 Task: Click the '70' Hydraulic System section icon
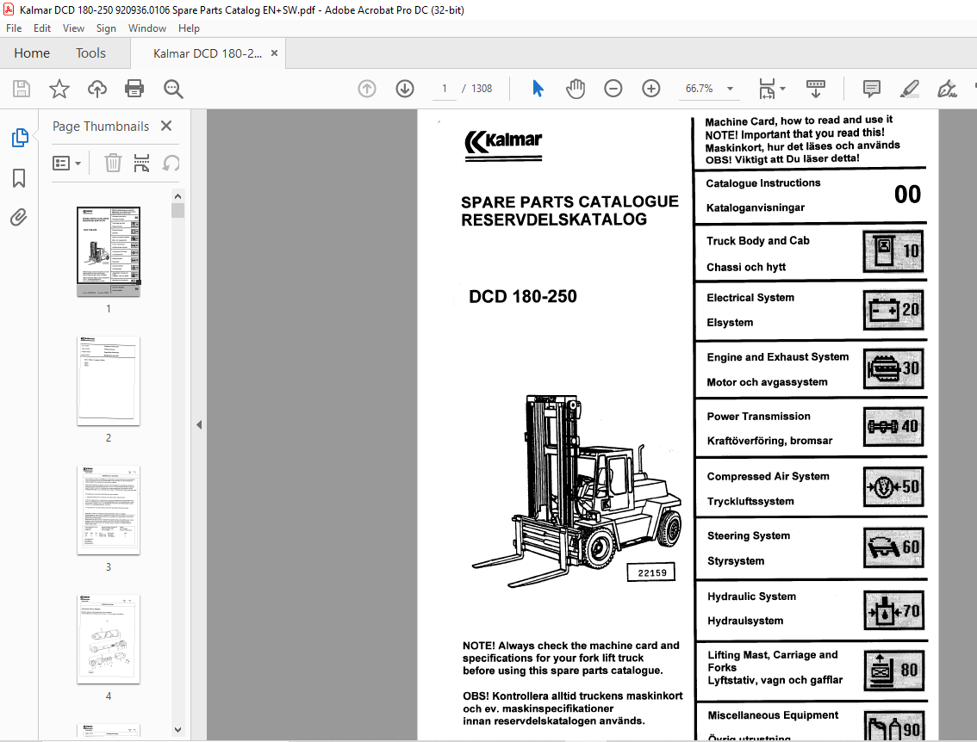[x=893, y=611]
